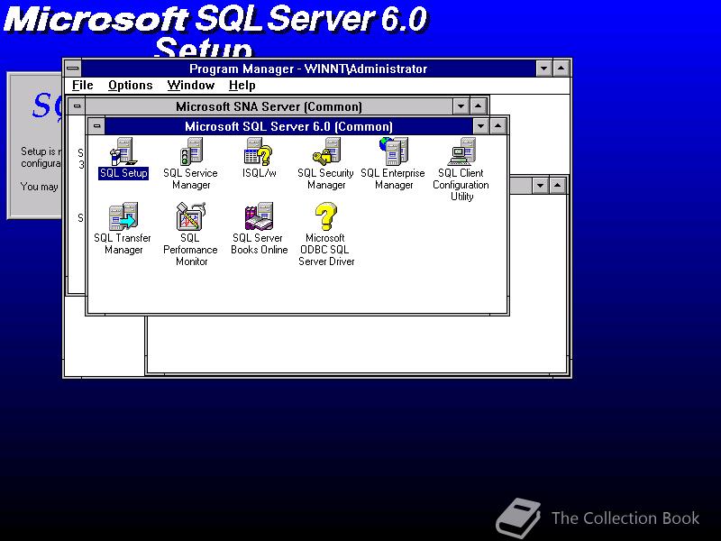
Task: Minimize the Microsoft SQL Server 6.0 group
Action: pyautogui.click(x=480, y=126)
